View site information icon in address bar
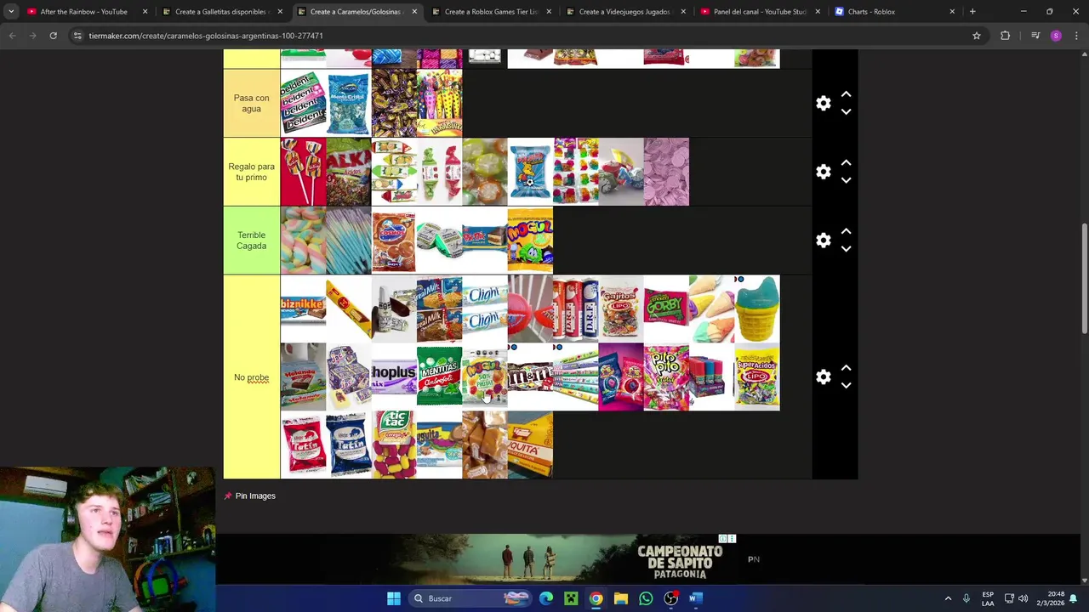This screenshot has width=1089, height=612. 77,36
